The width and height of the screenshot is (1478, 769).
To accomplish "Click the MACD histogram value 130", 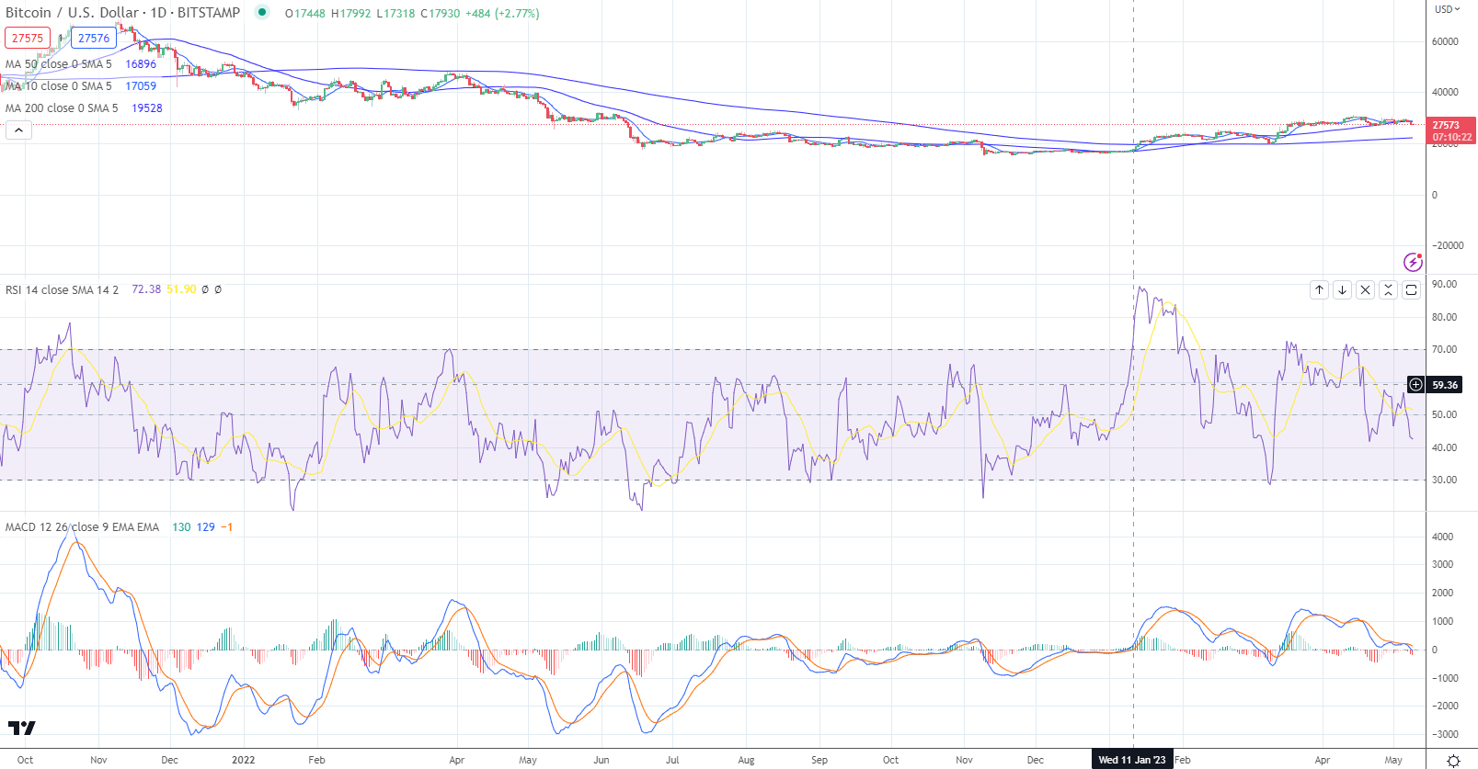I will point(181,527).
